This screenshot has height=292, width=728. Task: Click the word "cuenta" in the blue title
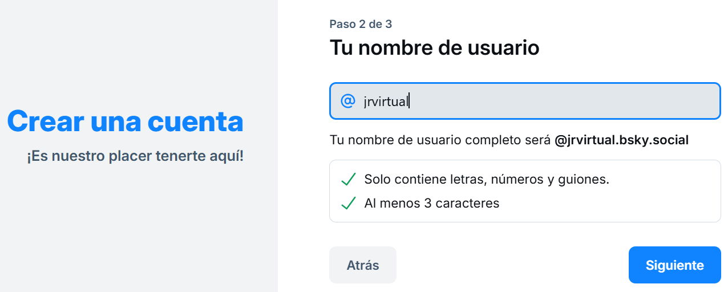pos(195,121)
